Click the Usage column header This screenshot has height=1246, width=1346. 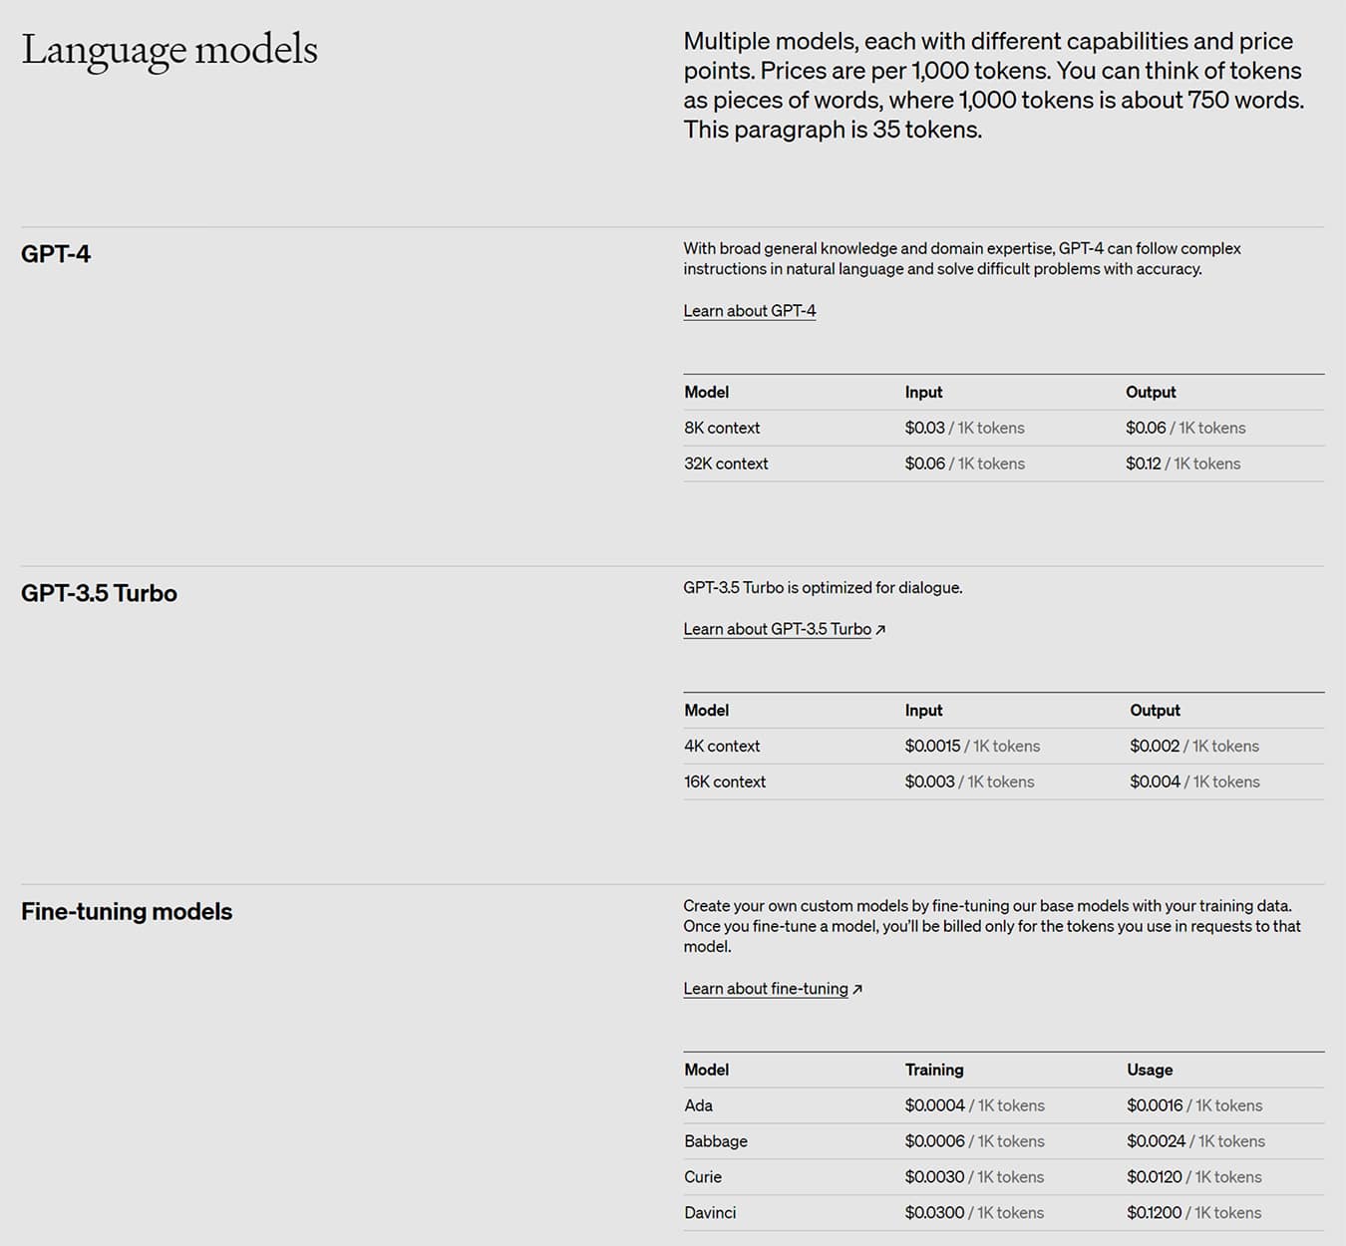1150,1070
